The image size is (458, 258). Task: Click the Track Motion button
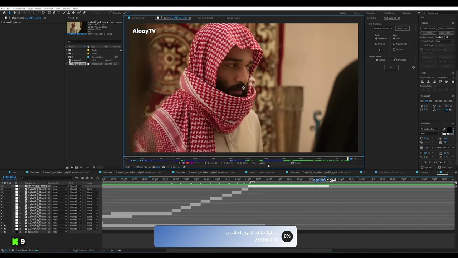coord(428,33)
